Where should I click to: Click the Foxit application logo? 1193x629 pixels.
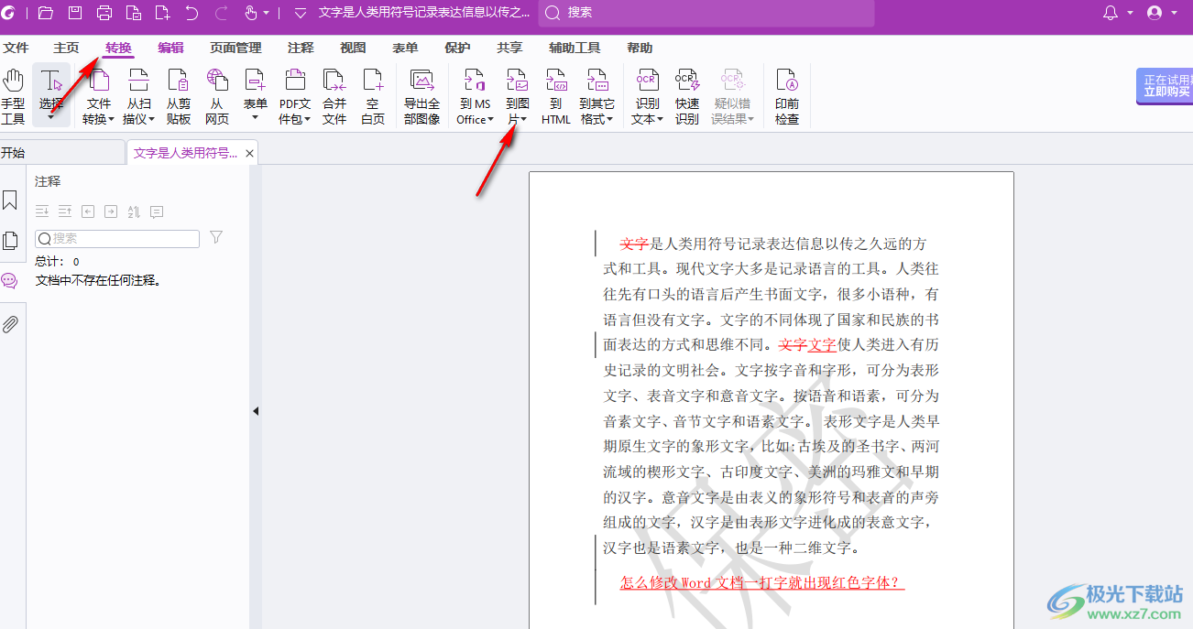pos(10,13)
